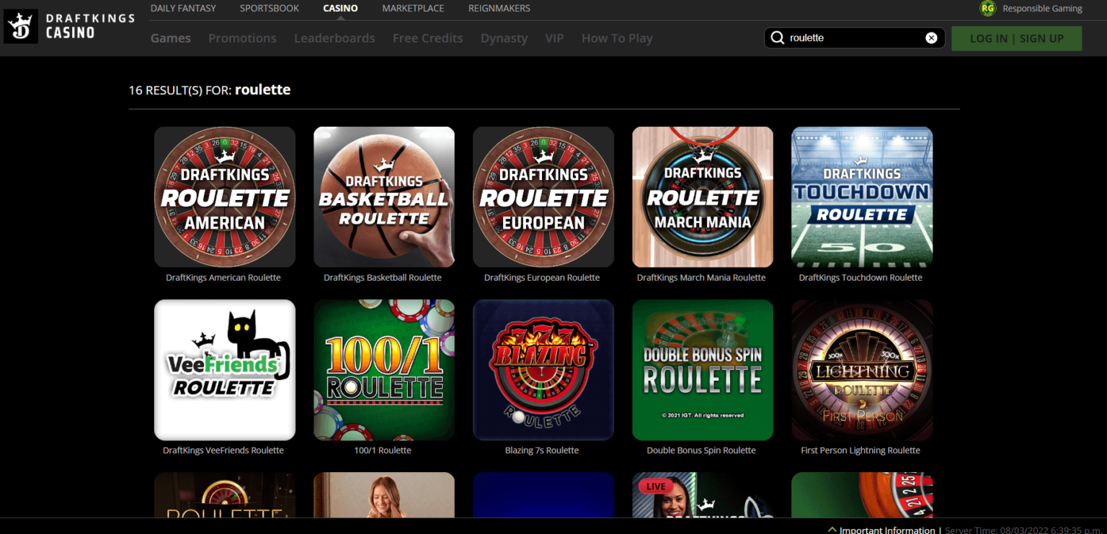Open the How To Play tab
Image resolution: width=1107 pixels, height=534 pixels.
coord(617,38)
